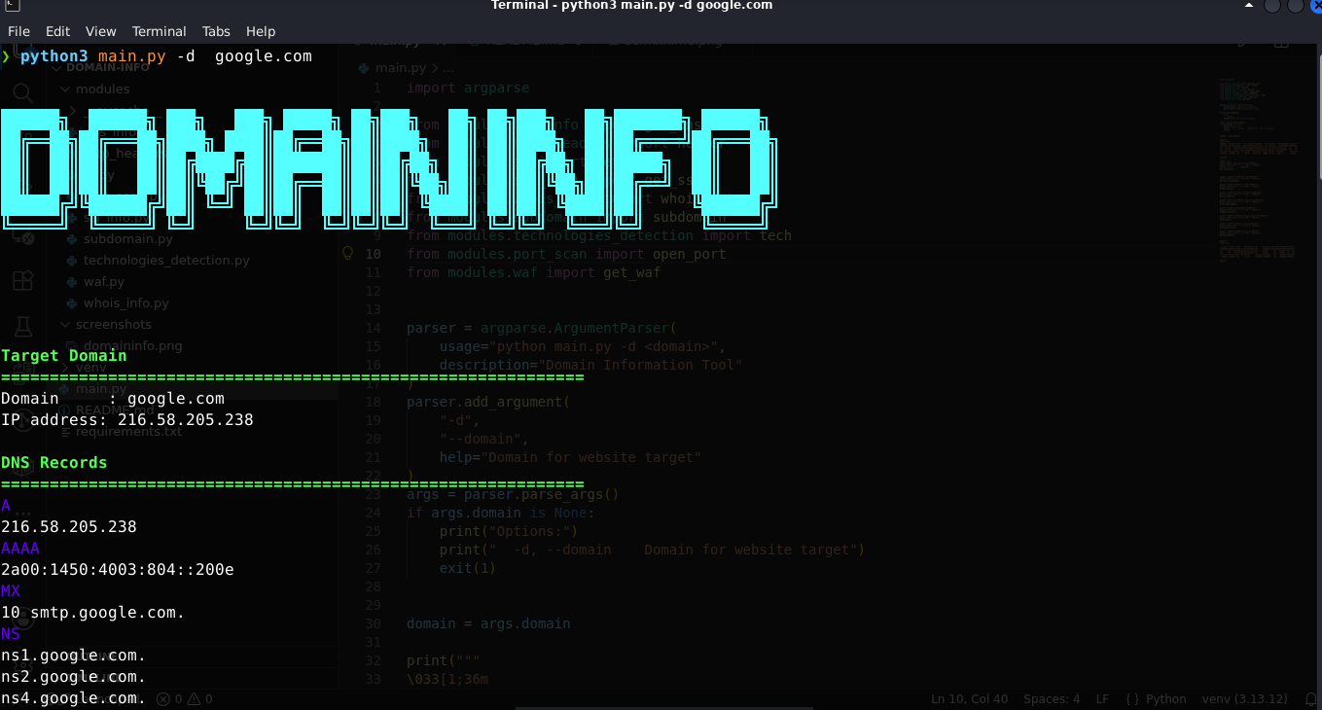
Task: Open the View menu in the terminal
Action: pyautogui.click(x=100, y=31)
